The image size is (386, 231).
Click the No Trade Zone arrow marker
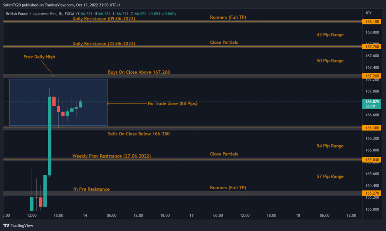coord(109,103)
